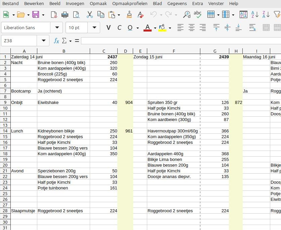
Task: Cut selection with the scissors icon
Action: coord(89,15)
